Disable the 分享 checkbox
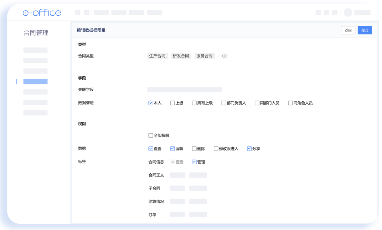Viewport: 382px width, 230px height. coord(249,149)
